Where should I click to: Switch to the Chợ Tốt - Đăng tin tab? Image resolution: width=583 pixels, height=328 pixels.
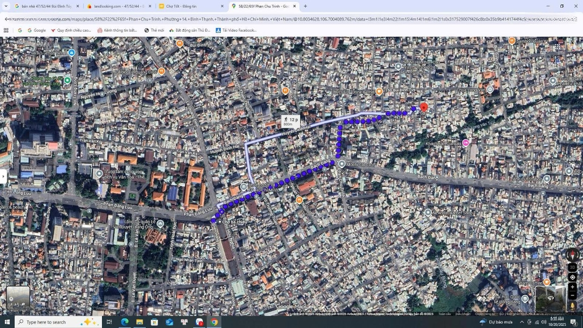click(x=188, y=6)
